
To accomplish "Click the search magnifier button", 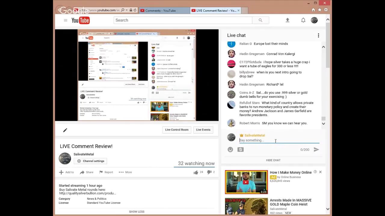I will click(260, 20).
